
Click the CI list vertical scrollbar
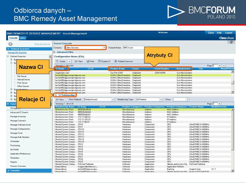[232, 82]
